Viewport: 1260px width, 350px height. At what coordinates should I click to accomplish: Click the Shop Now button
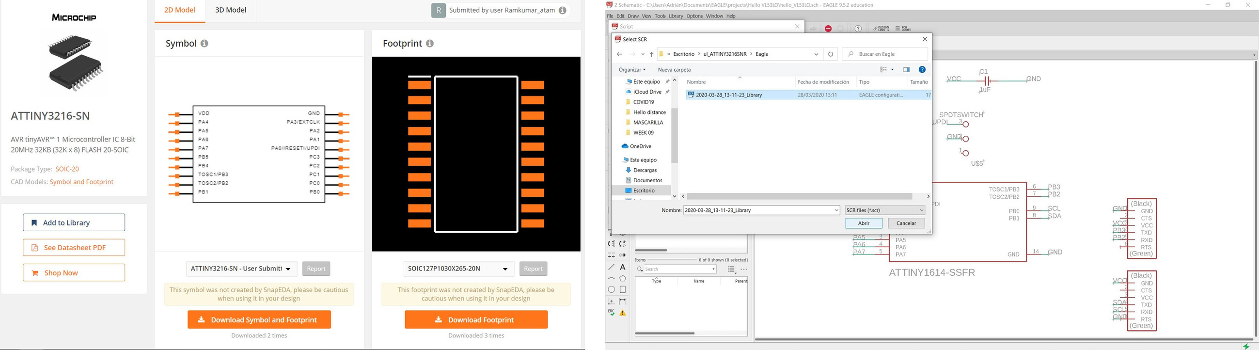tap(74, 272)
